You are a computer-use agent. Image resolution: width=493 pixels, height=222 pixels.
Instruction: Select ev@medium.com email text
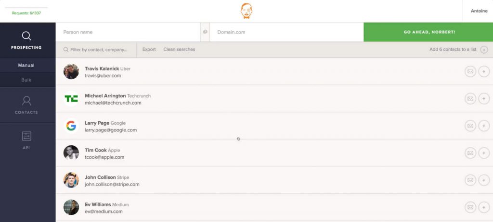pos(104,211)
